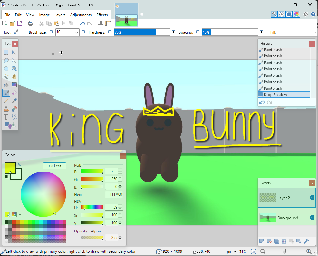Click the Hardness slider bar
318x256 pixels.
coord(142,32)
